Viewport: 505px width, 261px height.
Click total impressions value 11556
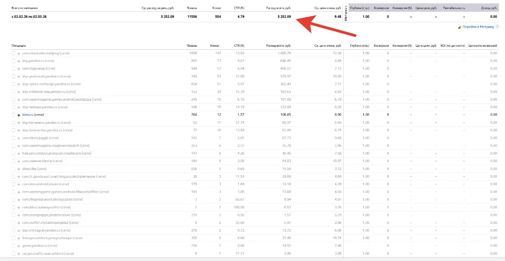192,16
